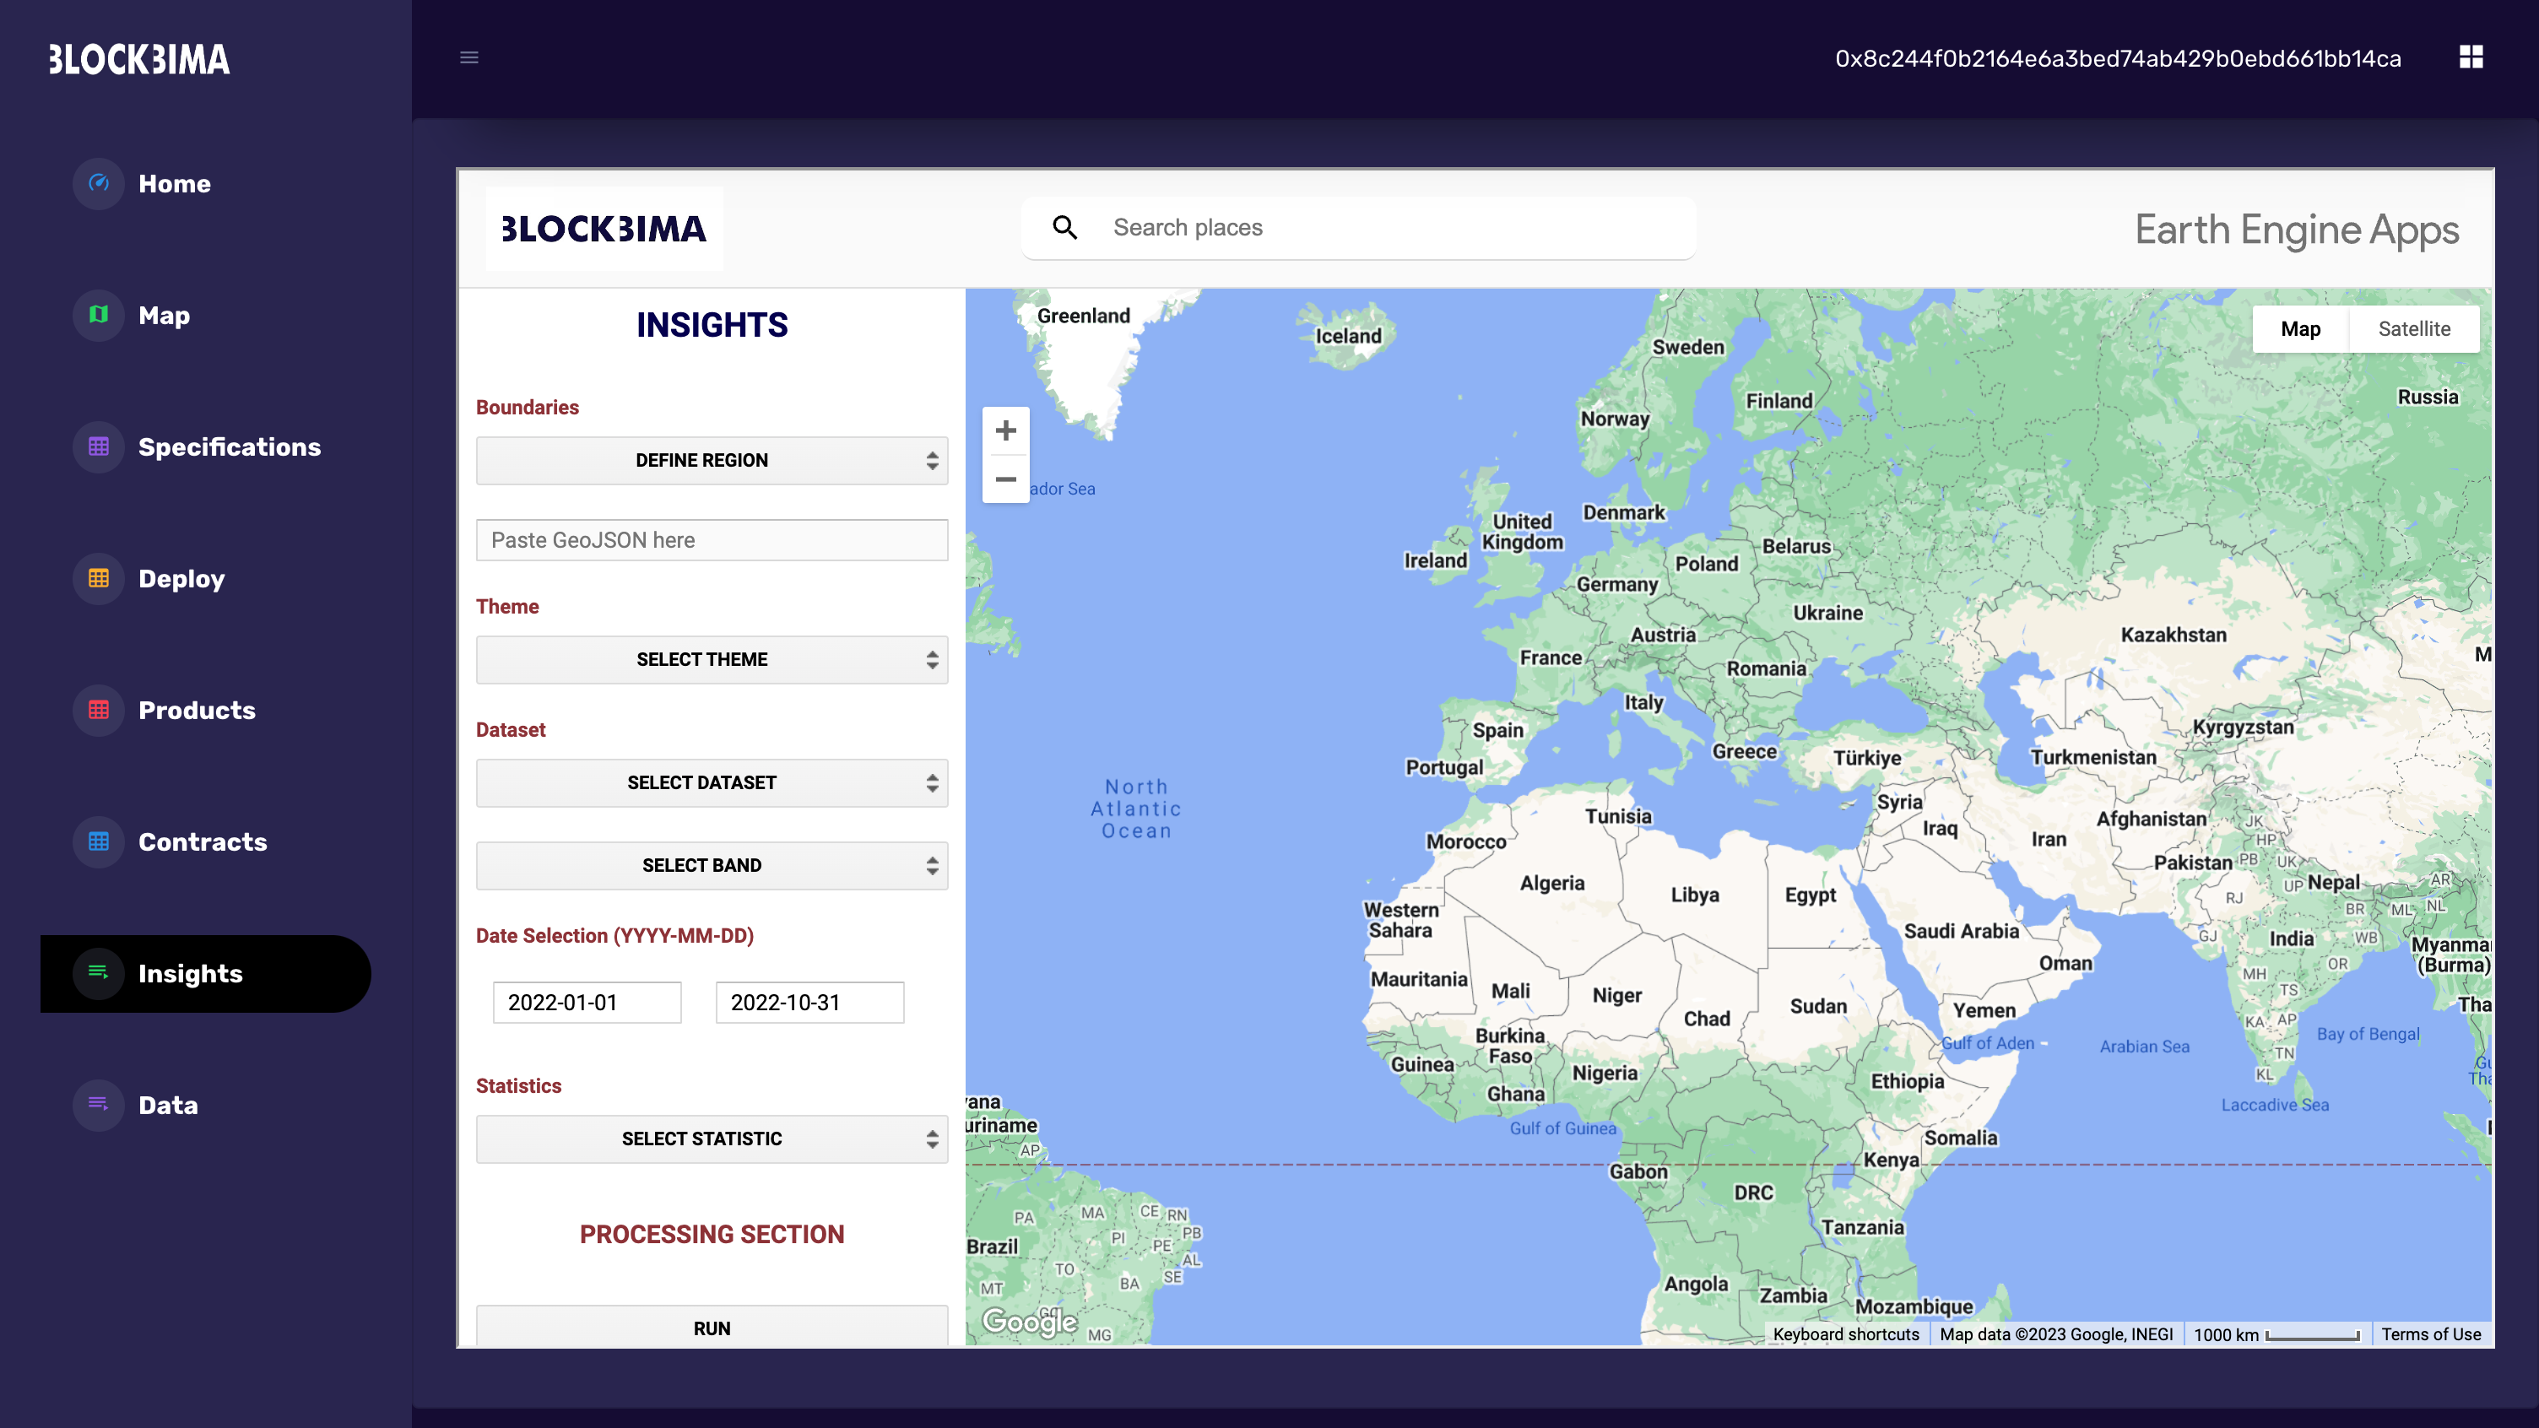
Task: Click the Home sidebar icon
Action: (x=99, y=183)
